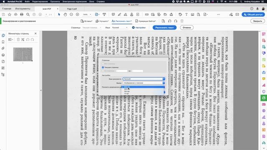Click the 'Закрыть' button
This screenshot has height=150, width=267.
[257, 21]
